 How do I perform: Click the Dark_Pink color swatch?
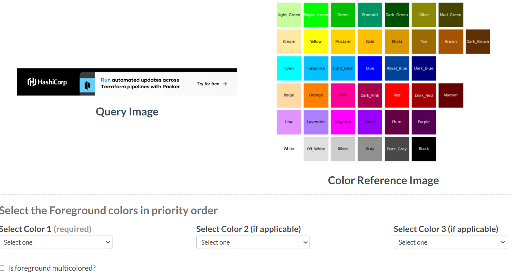coord(370,95)
